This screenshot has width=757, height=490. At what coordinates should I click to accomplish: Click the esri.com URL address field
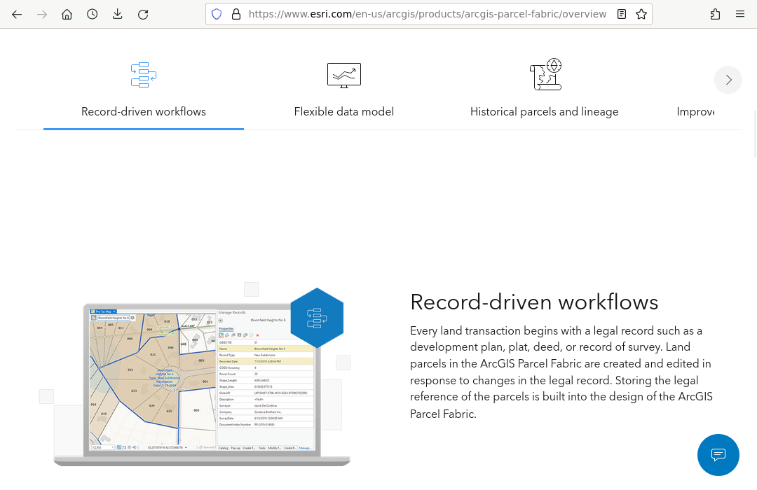[x=428, y=14]
